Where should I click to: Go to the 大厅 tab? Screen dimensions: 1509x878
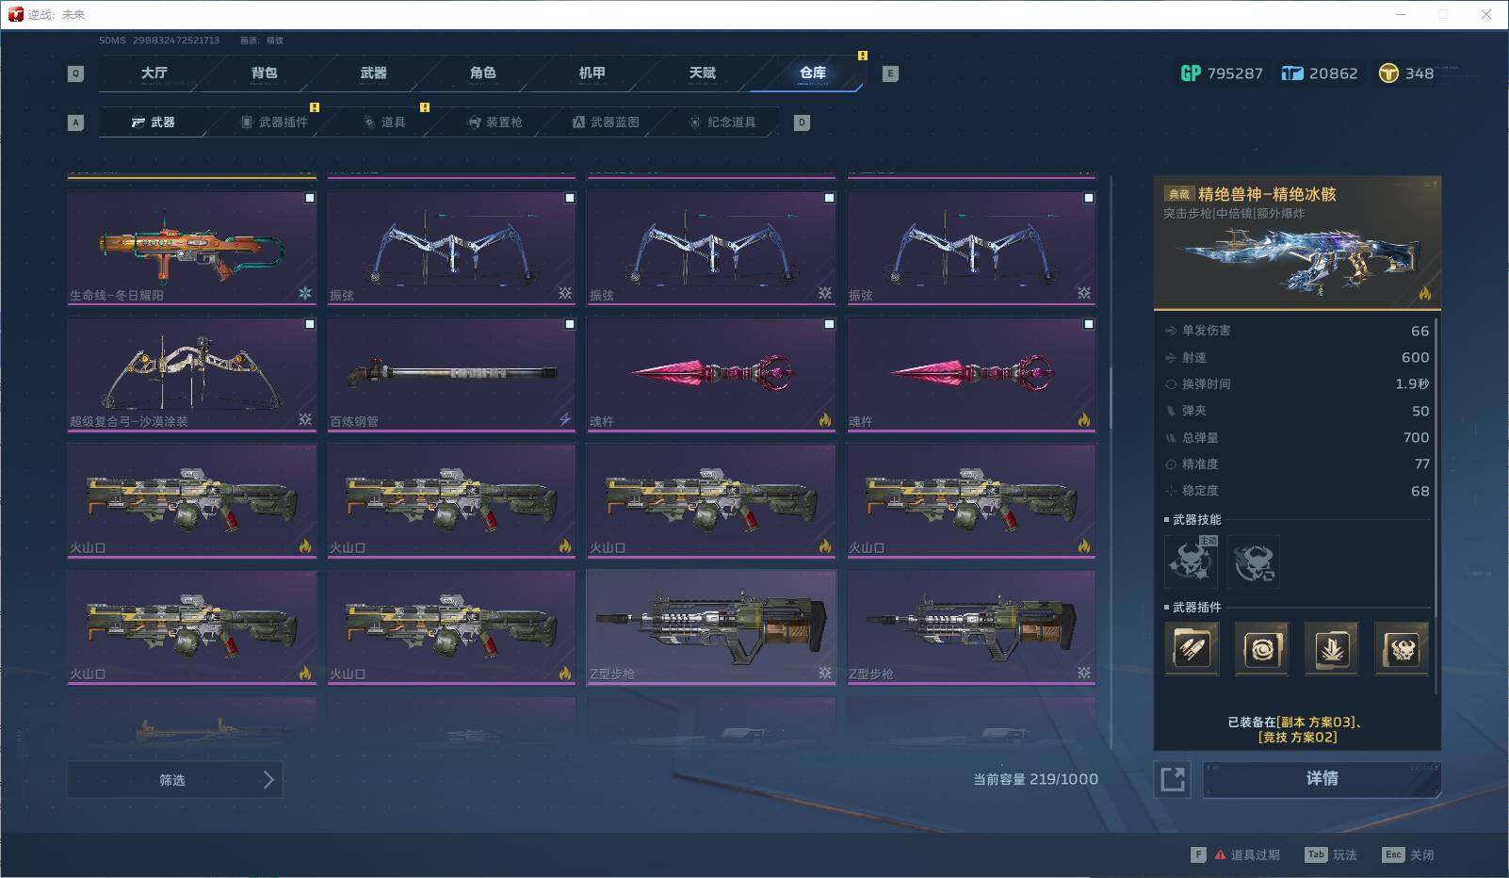[x=154, y=73]
